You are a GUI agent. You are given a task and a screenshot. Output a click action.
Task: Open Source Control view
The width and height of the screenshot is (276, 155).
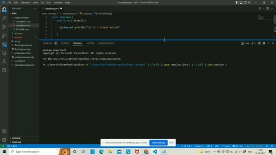[x=4, y=27]
